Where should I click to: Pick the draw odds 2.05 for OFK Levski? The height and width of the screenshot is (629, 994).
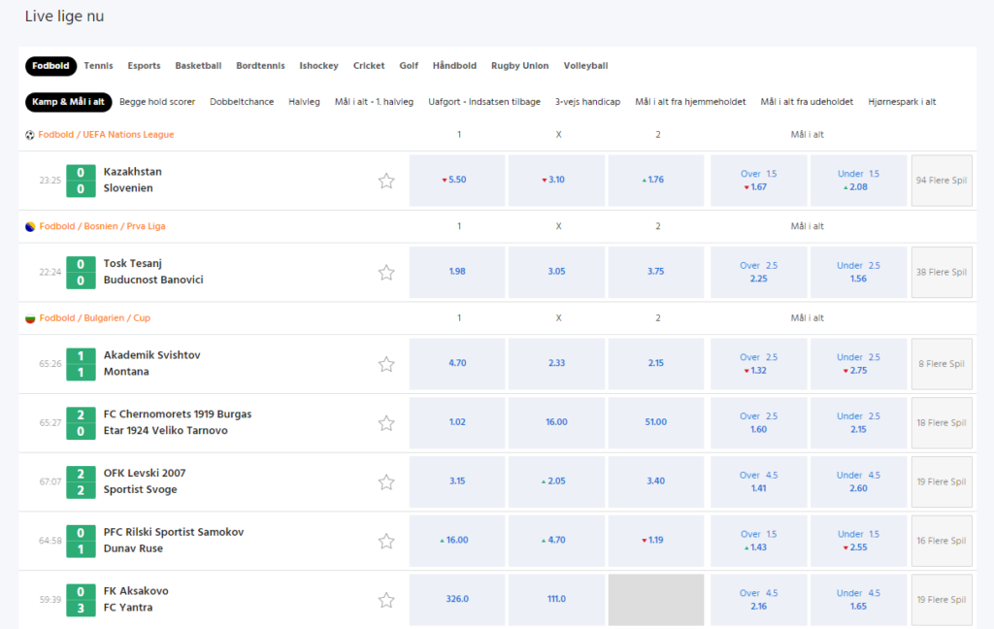coord(556,481)
